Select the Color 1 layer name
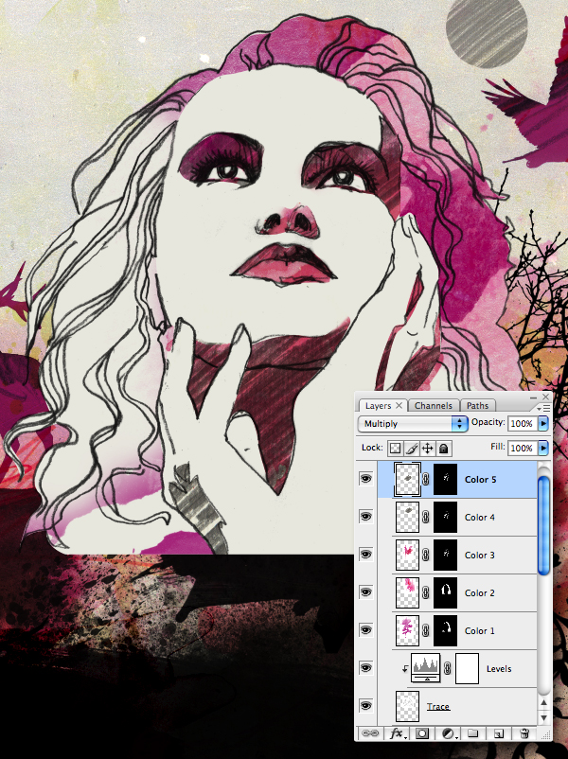This screenshot has width=568, height=759. 480,630
